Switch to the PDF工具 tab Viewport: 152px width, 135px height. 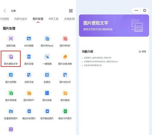point(54,19)
